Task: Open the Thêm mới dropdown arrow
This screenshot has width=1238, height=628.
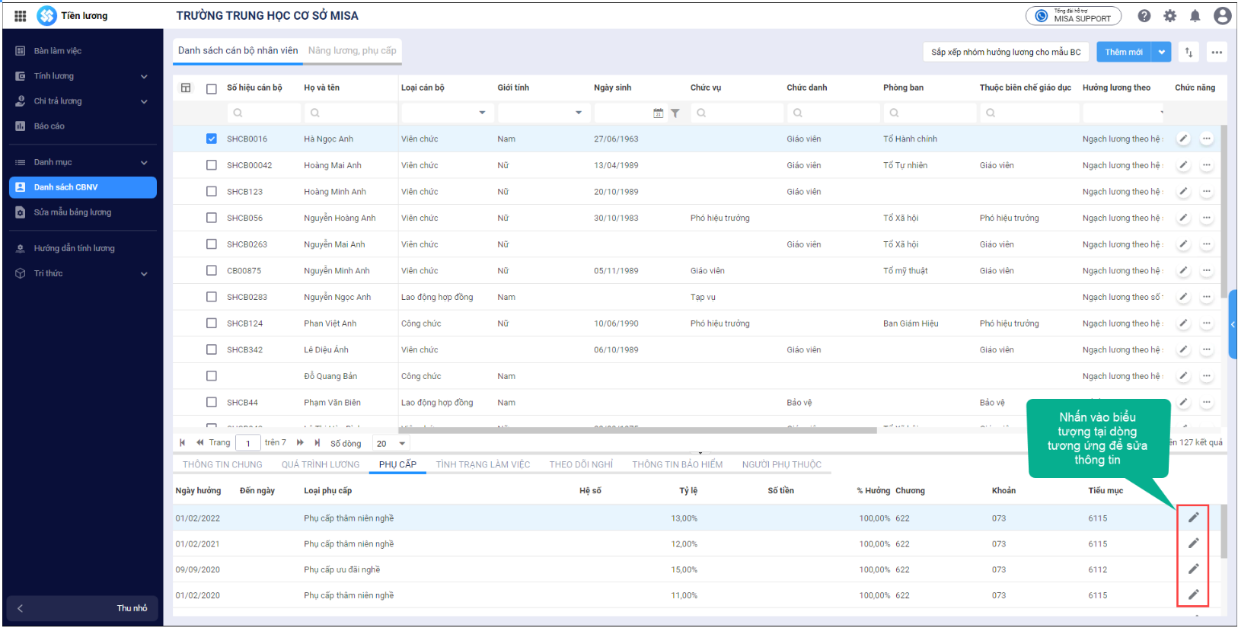Action: (x=1161, y=52)
